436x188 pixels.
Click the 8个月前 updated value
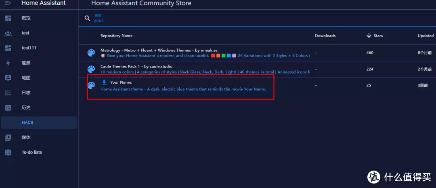tap(425, 53)
